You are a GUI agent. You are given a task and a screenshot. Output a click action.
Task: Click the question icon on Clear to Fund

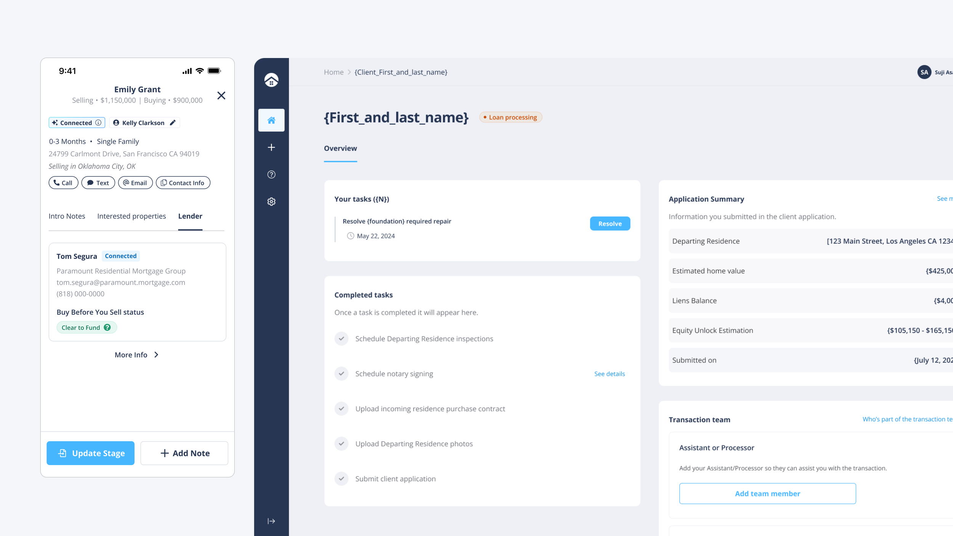coord(107,327)
